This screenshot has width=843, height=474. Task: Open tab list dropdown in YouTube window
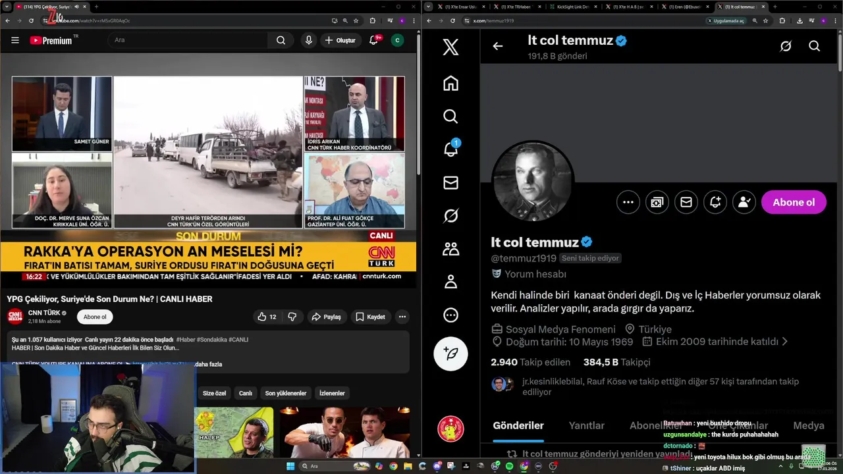coord(7,7)
